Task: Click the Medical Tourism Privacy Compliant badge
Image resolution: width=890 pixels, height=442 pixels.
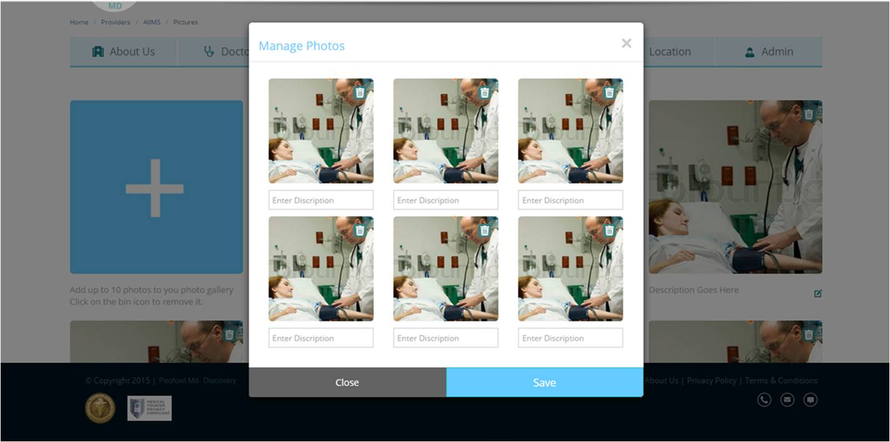Action: click(x=150, y=408)
